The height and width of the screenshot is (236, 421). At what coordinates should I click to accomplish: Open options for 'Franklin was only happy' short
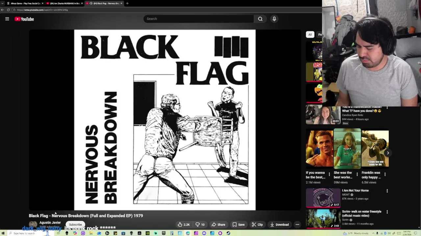coord(385,174)
